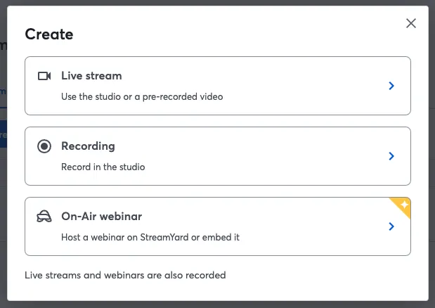Close the Create dialog with X
Image resolution: width=435 pixels, height=308 pixels.
[x=411, y=23]
